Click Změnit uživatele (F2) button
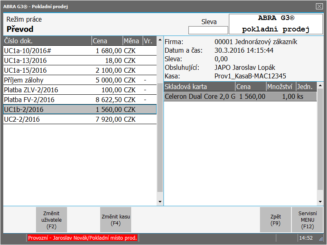The height and width of the screenshot is (245, 327). (x=52, y=220)
